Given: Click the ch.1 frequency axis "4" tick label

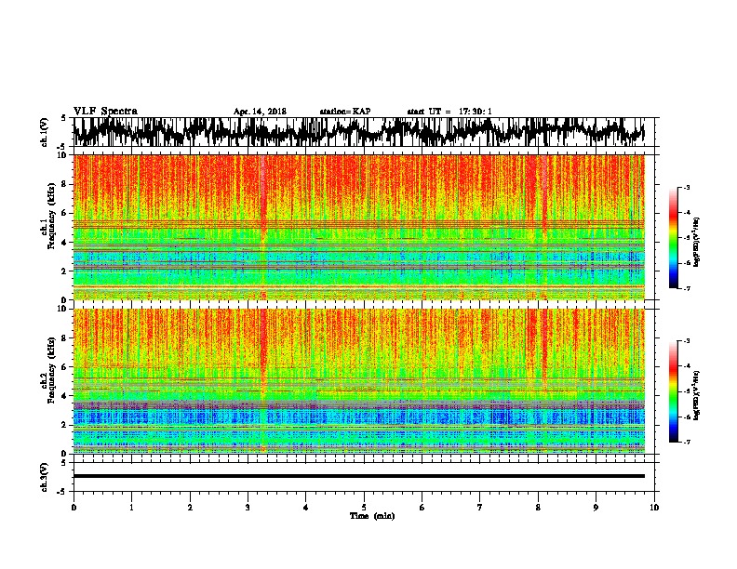Looking at the screenshot, I should click(x=65, y=243).
